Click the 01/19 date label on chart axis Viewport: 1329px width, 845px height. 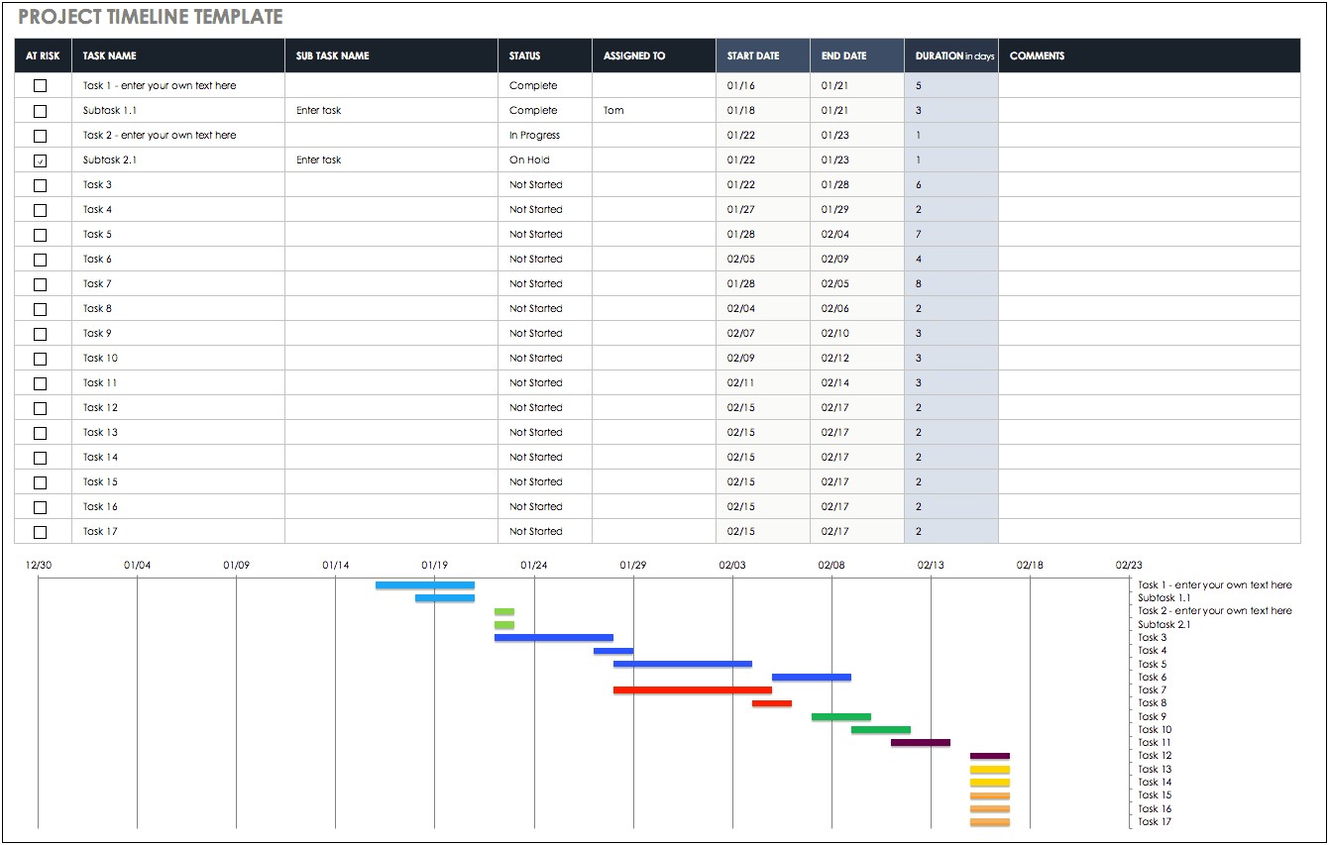tap(434, 565)
